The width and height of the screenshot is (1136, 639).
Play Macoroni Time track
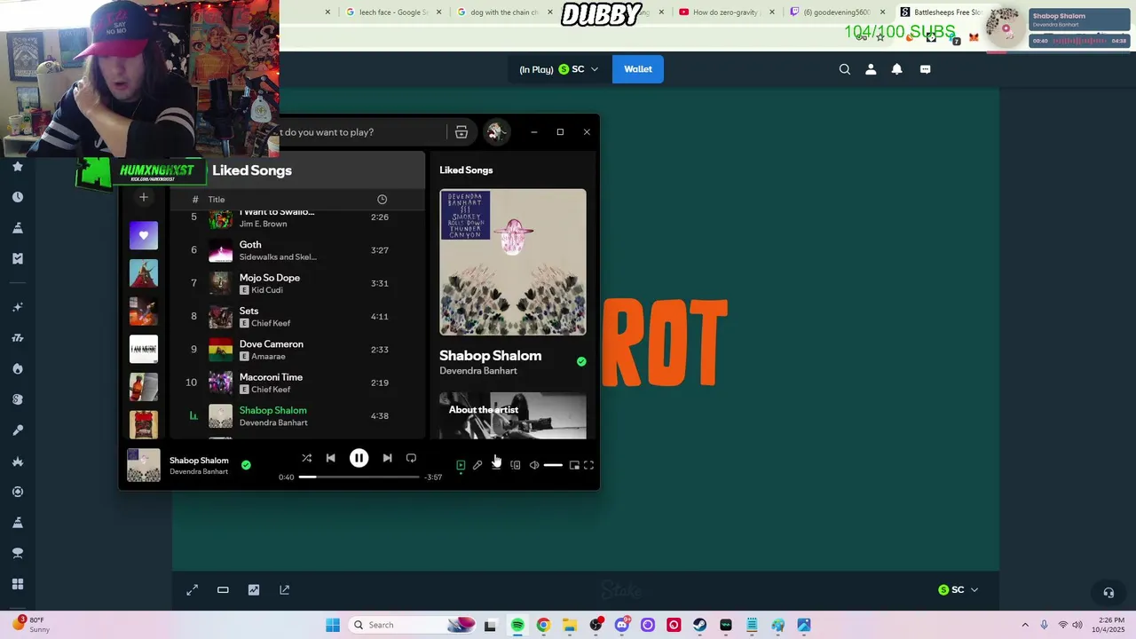click(x=297, y=383)
